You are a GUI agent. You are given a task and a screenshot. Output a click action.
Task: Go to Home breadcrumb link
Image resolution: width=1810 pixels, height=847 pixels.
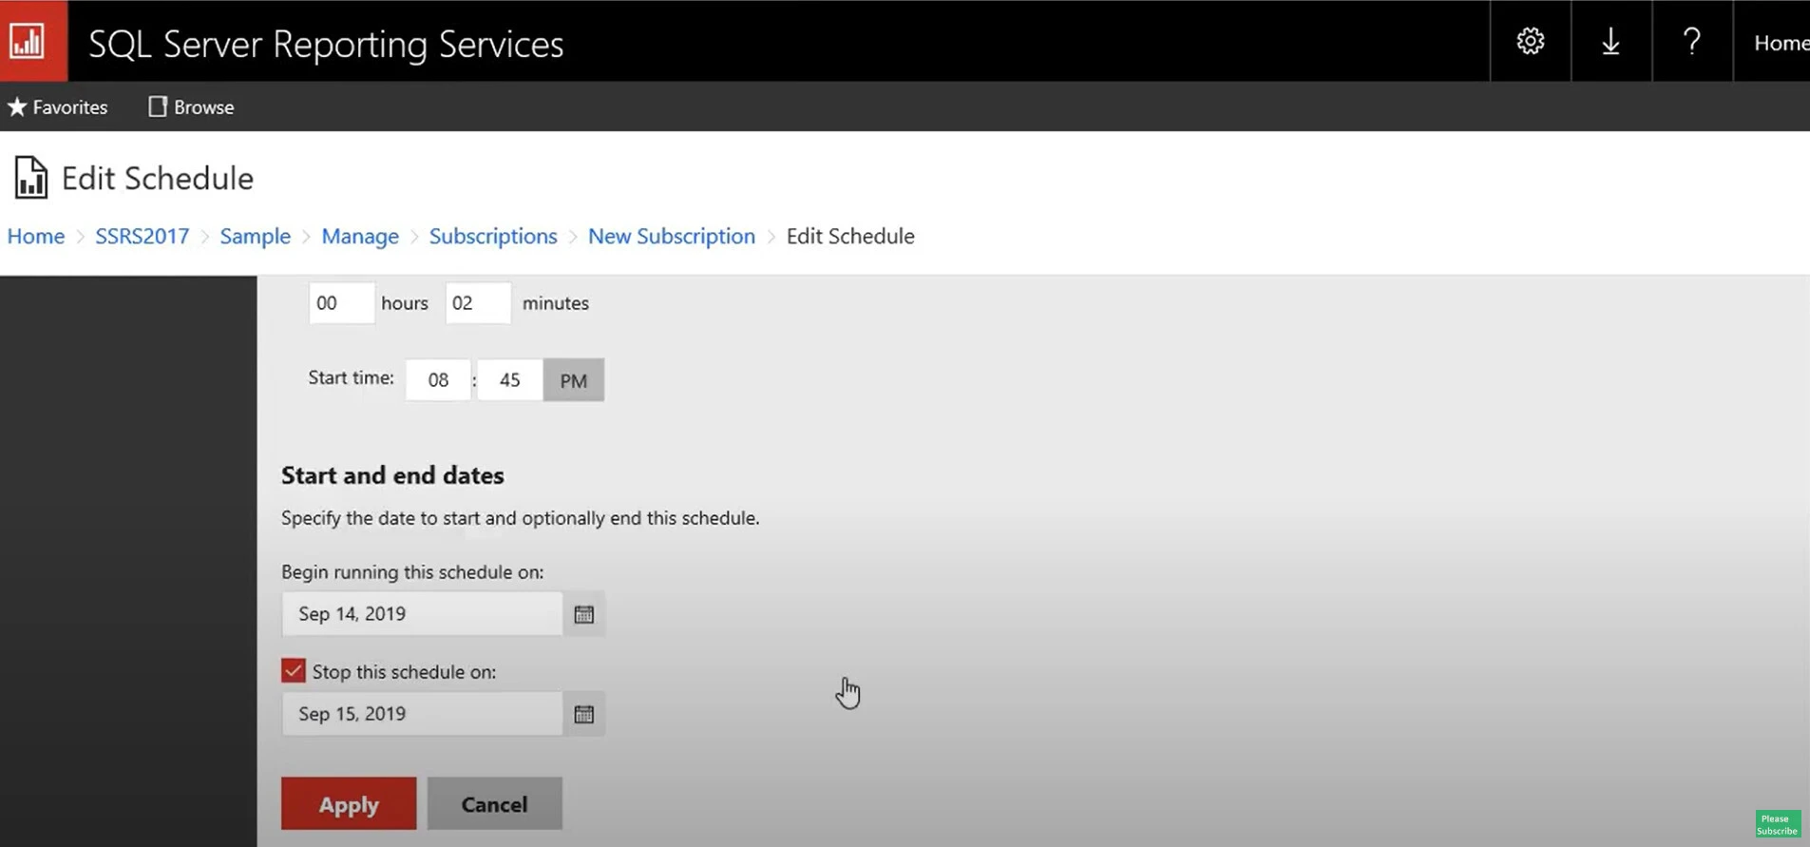(x=36, y=236)
